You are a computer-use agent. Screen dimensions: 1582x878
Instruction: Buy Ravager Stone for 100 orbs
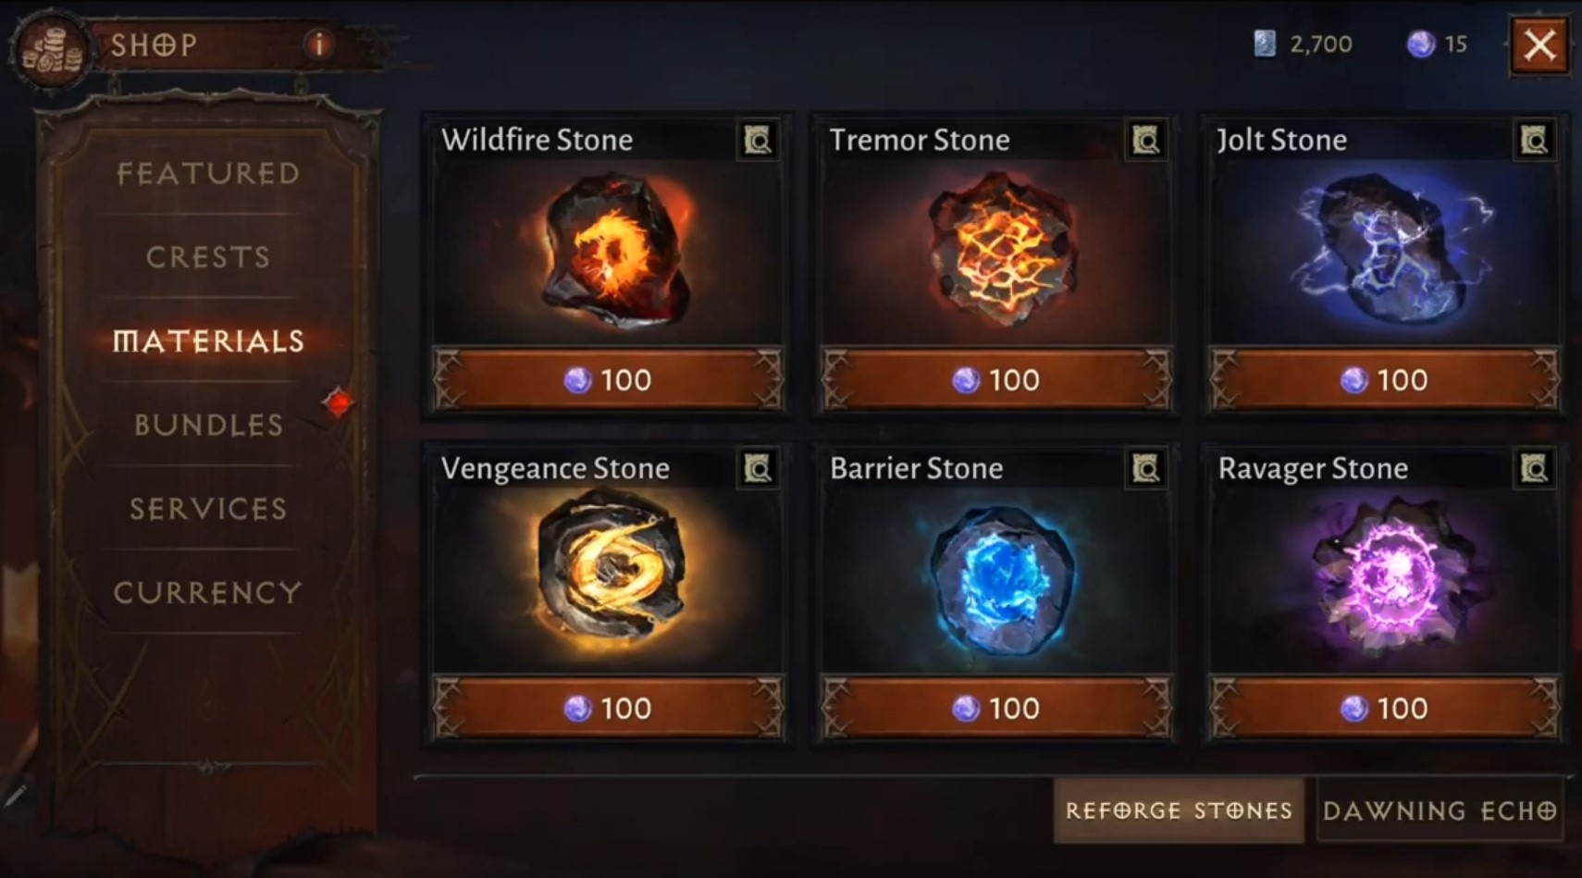tap(1385, 708)
